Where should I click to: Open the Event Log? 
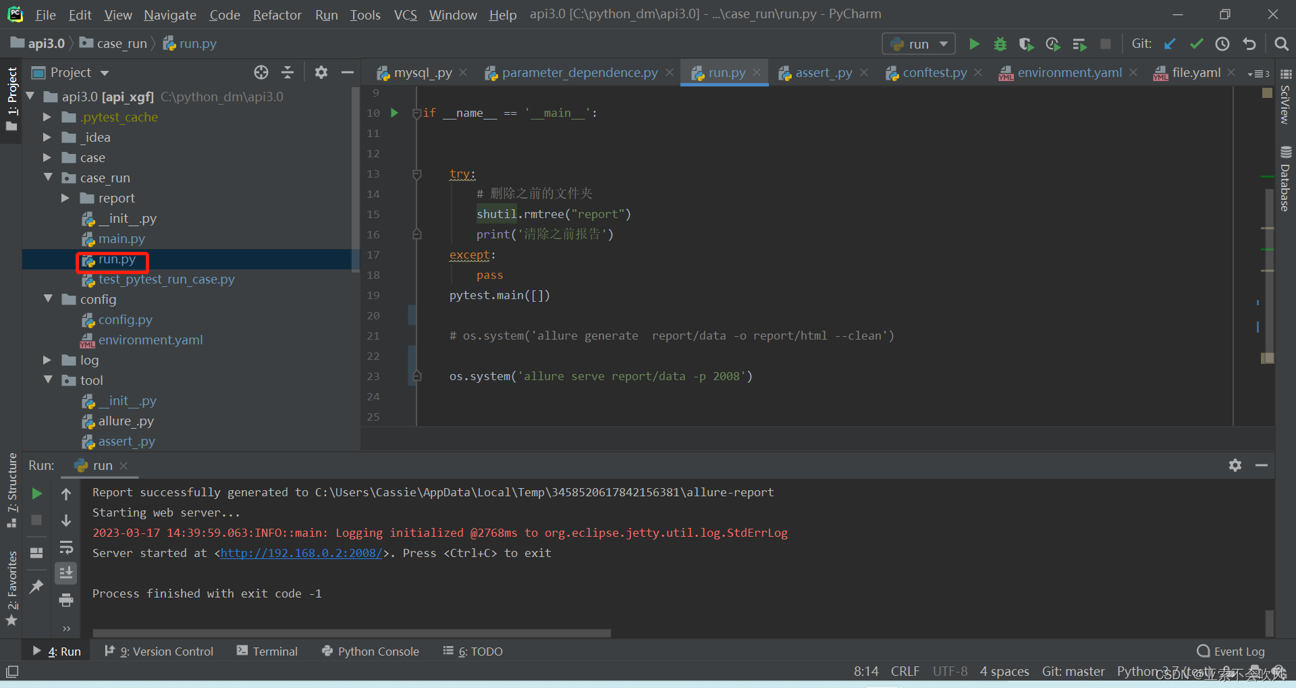coord(1231,652)
